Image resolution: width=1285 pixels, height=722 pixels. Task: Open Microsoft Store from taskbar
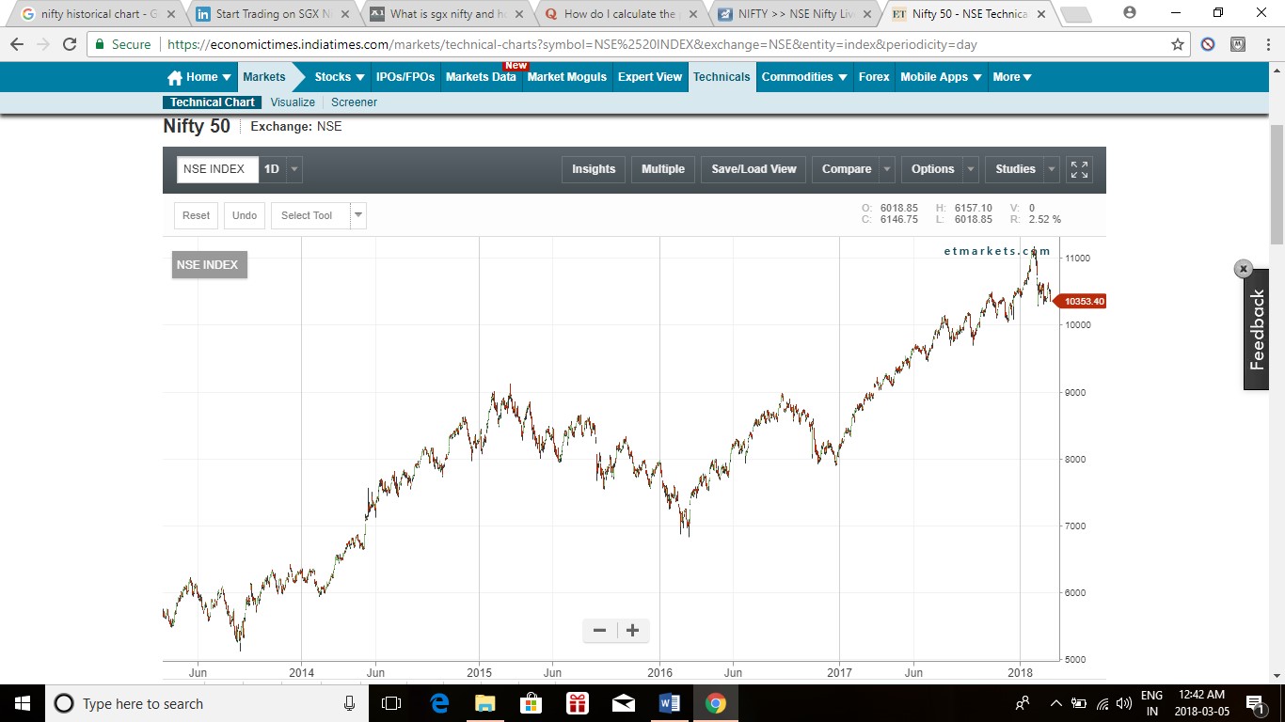(531, 703)
